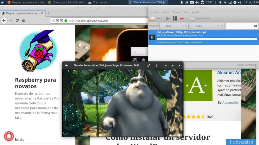Select the Raspberry para novatos browser tab
This screenshot has height=145, width=259.
tap(23, 13)
